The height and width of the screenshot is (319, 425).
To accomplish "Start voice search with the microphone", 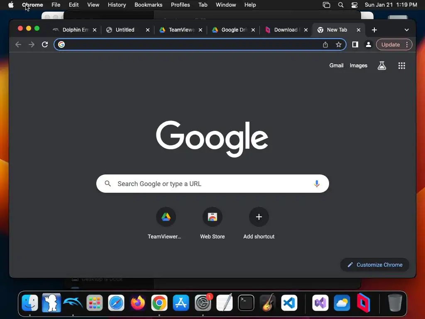I will [317, 184].
